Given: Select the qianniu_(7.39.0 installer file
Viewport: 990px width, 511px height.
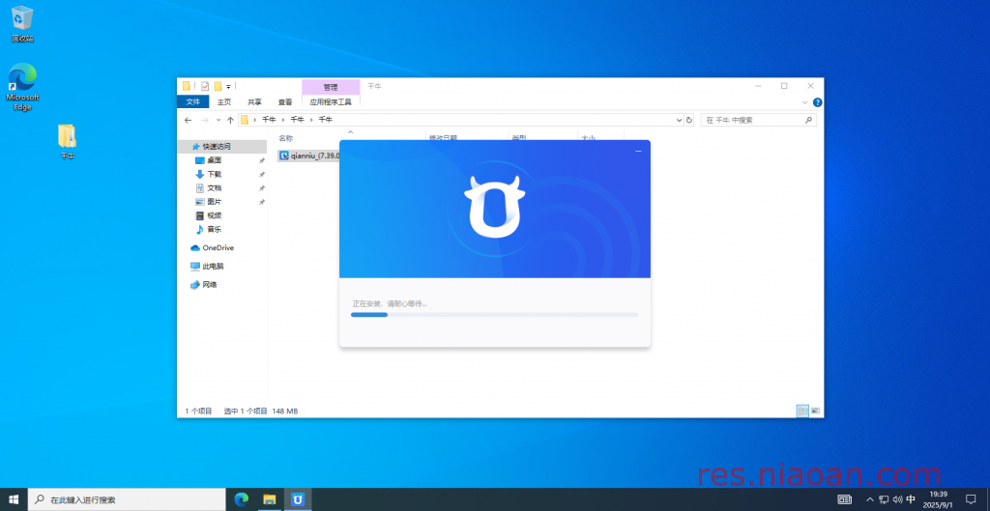Looking at the screenshot, I should (x=308, y=156).
